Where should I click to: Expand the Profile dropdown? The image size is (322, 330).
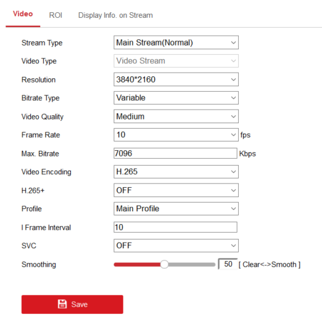[176, 209]
